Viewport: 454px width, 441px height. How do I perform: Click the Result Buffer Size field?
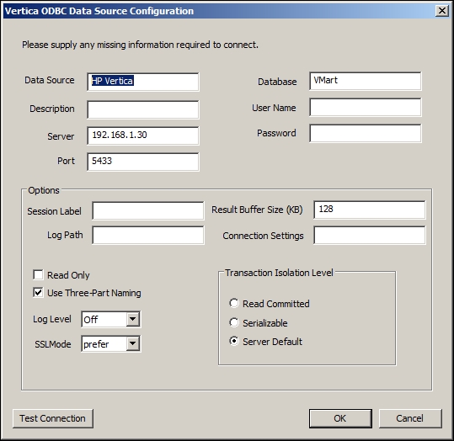370,210
